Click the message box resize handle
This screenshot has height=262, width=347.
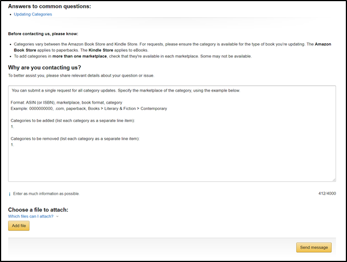pyautogui.click(x=334, y=180)
